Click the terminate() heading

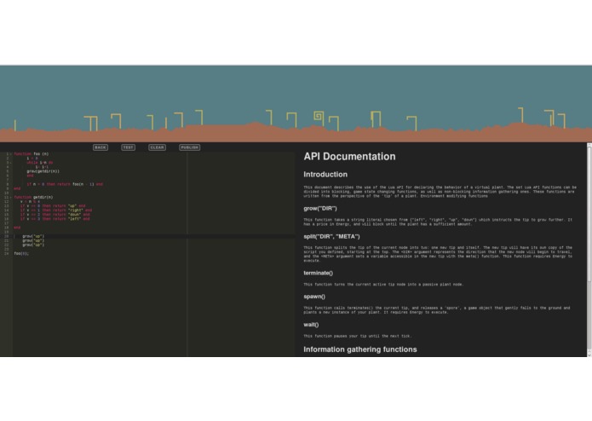[x=319, y=273]
